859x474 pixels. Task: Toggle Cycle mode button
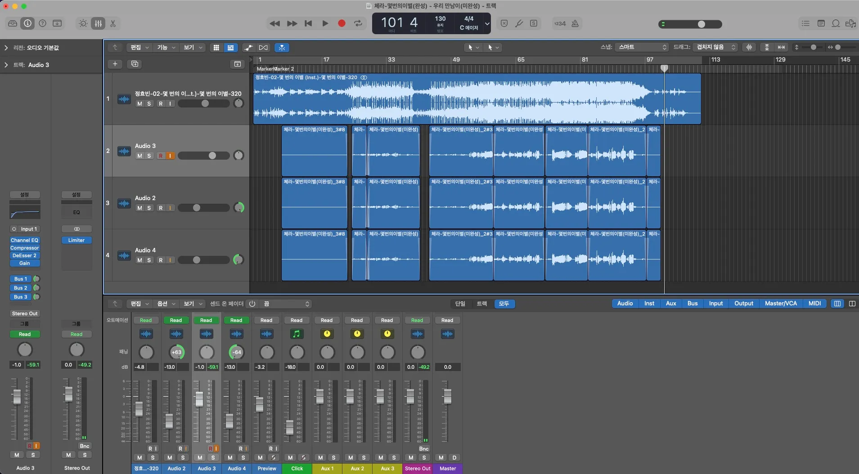click(358, 23)
